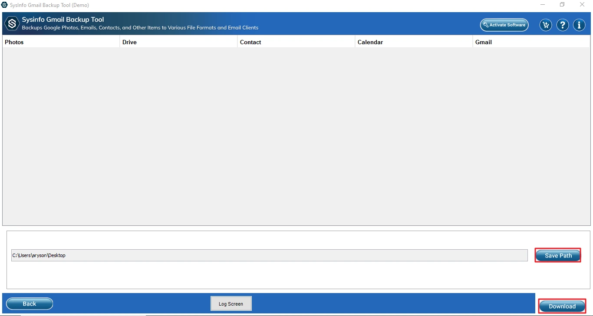The image size is (593, 316).
Task: Start the backup with Download
Action: pyautogui.click(x=562, y=306)
